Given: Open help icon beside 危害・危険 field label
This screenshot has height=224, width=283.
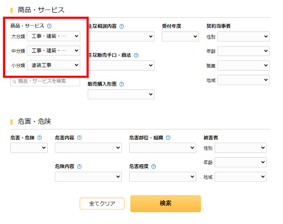Looking at the screenshot, I should point(39,137).
